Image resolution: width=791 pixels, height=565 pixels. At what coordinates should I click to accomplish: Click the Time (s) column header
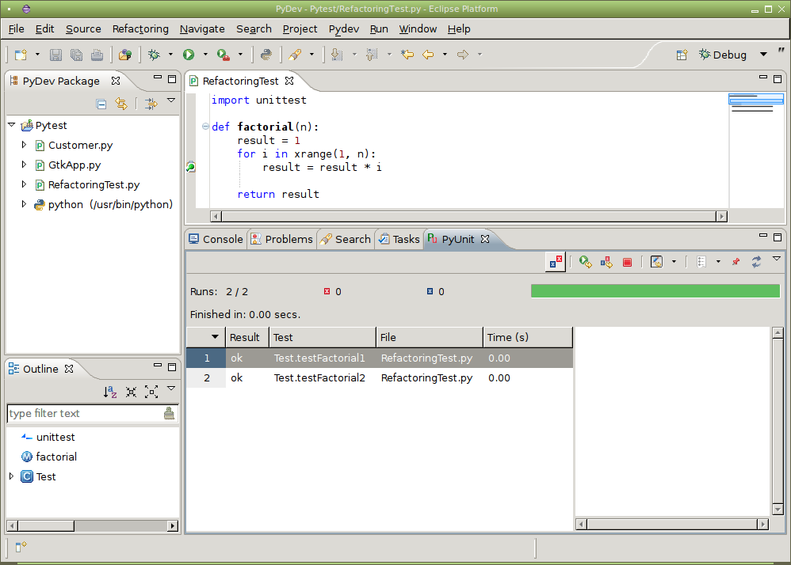[x=528, y=337]
